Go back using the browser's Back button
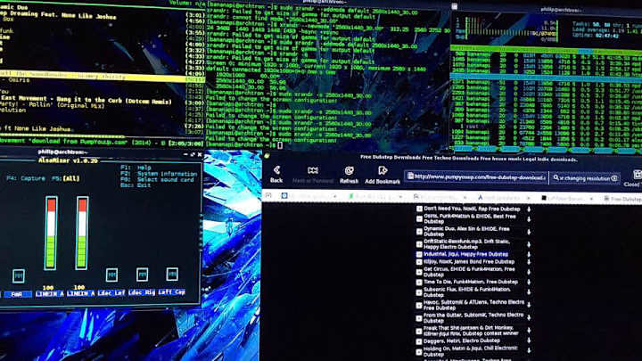Viewport: 642px width, 361px height. (x=276, y=174)
